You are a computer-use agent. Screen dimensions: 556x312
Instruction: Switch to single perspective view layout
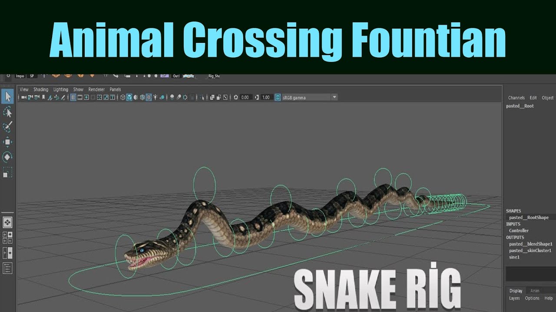pos(7,222)
